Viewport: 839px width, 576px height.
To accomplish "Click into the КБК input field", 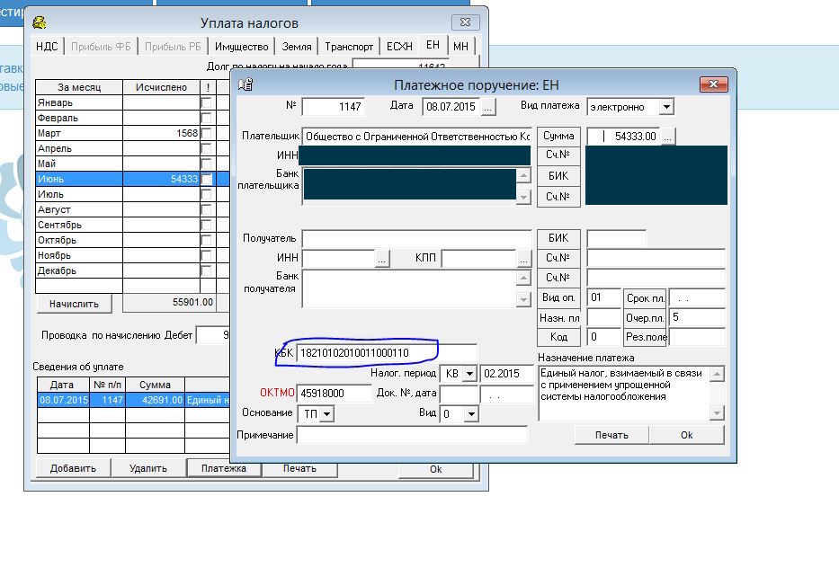I will pos(387,353).
